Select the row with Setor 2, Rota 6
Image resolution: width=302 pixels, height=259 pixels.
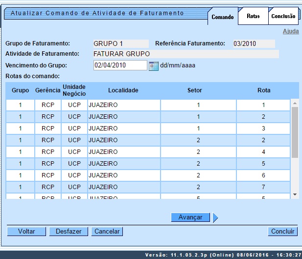tap(147, 175)
